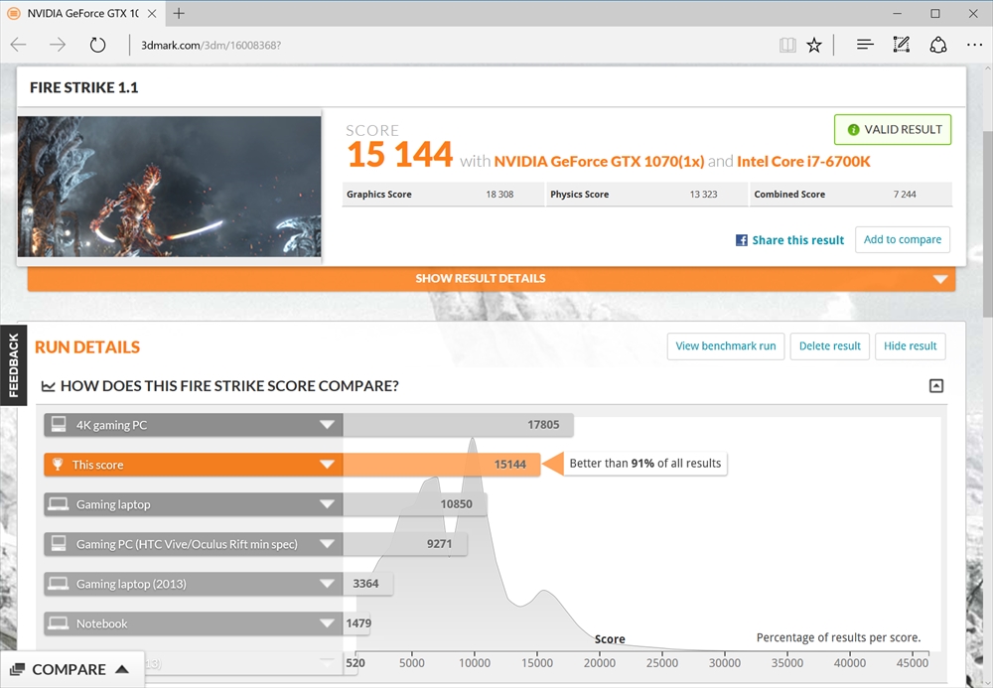This screenshot has height=688, width=993.
Task: Click the Graphics Score value 18 308
Action: click(499, 195)
